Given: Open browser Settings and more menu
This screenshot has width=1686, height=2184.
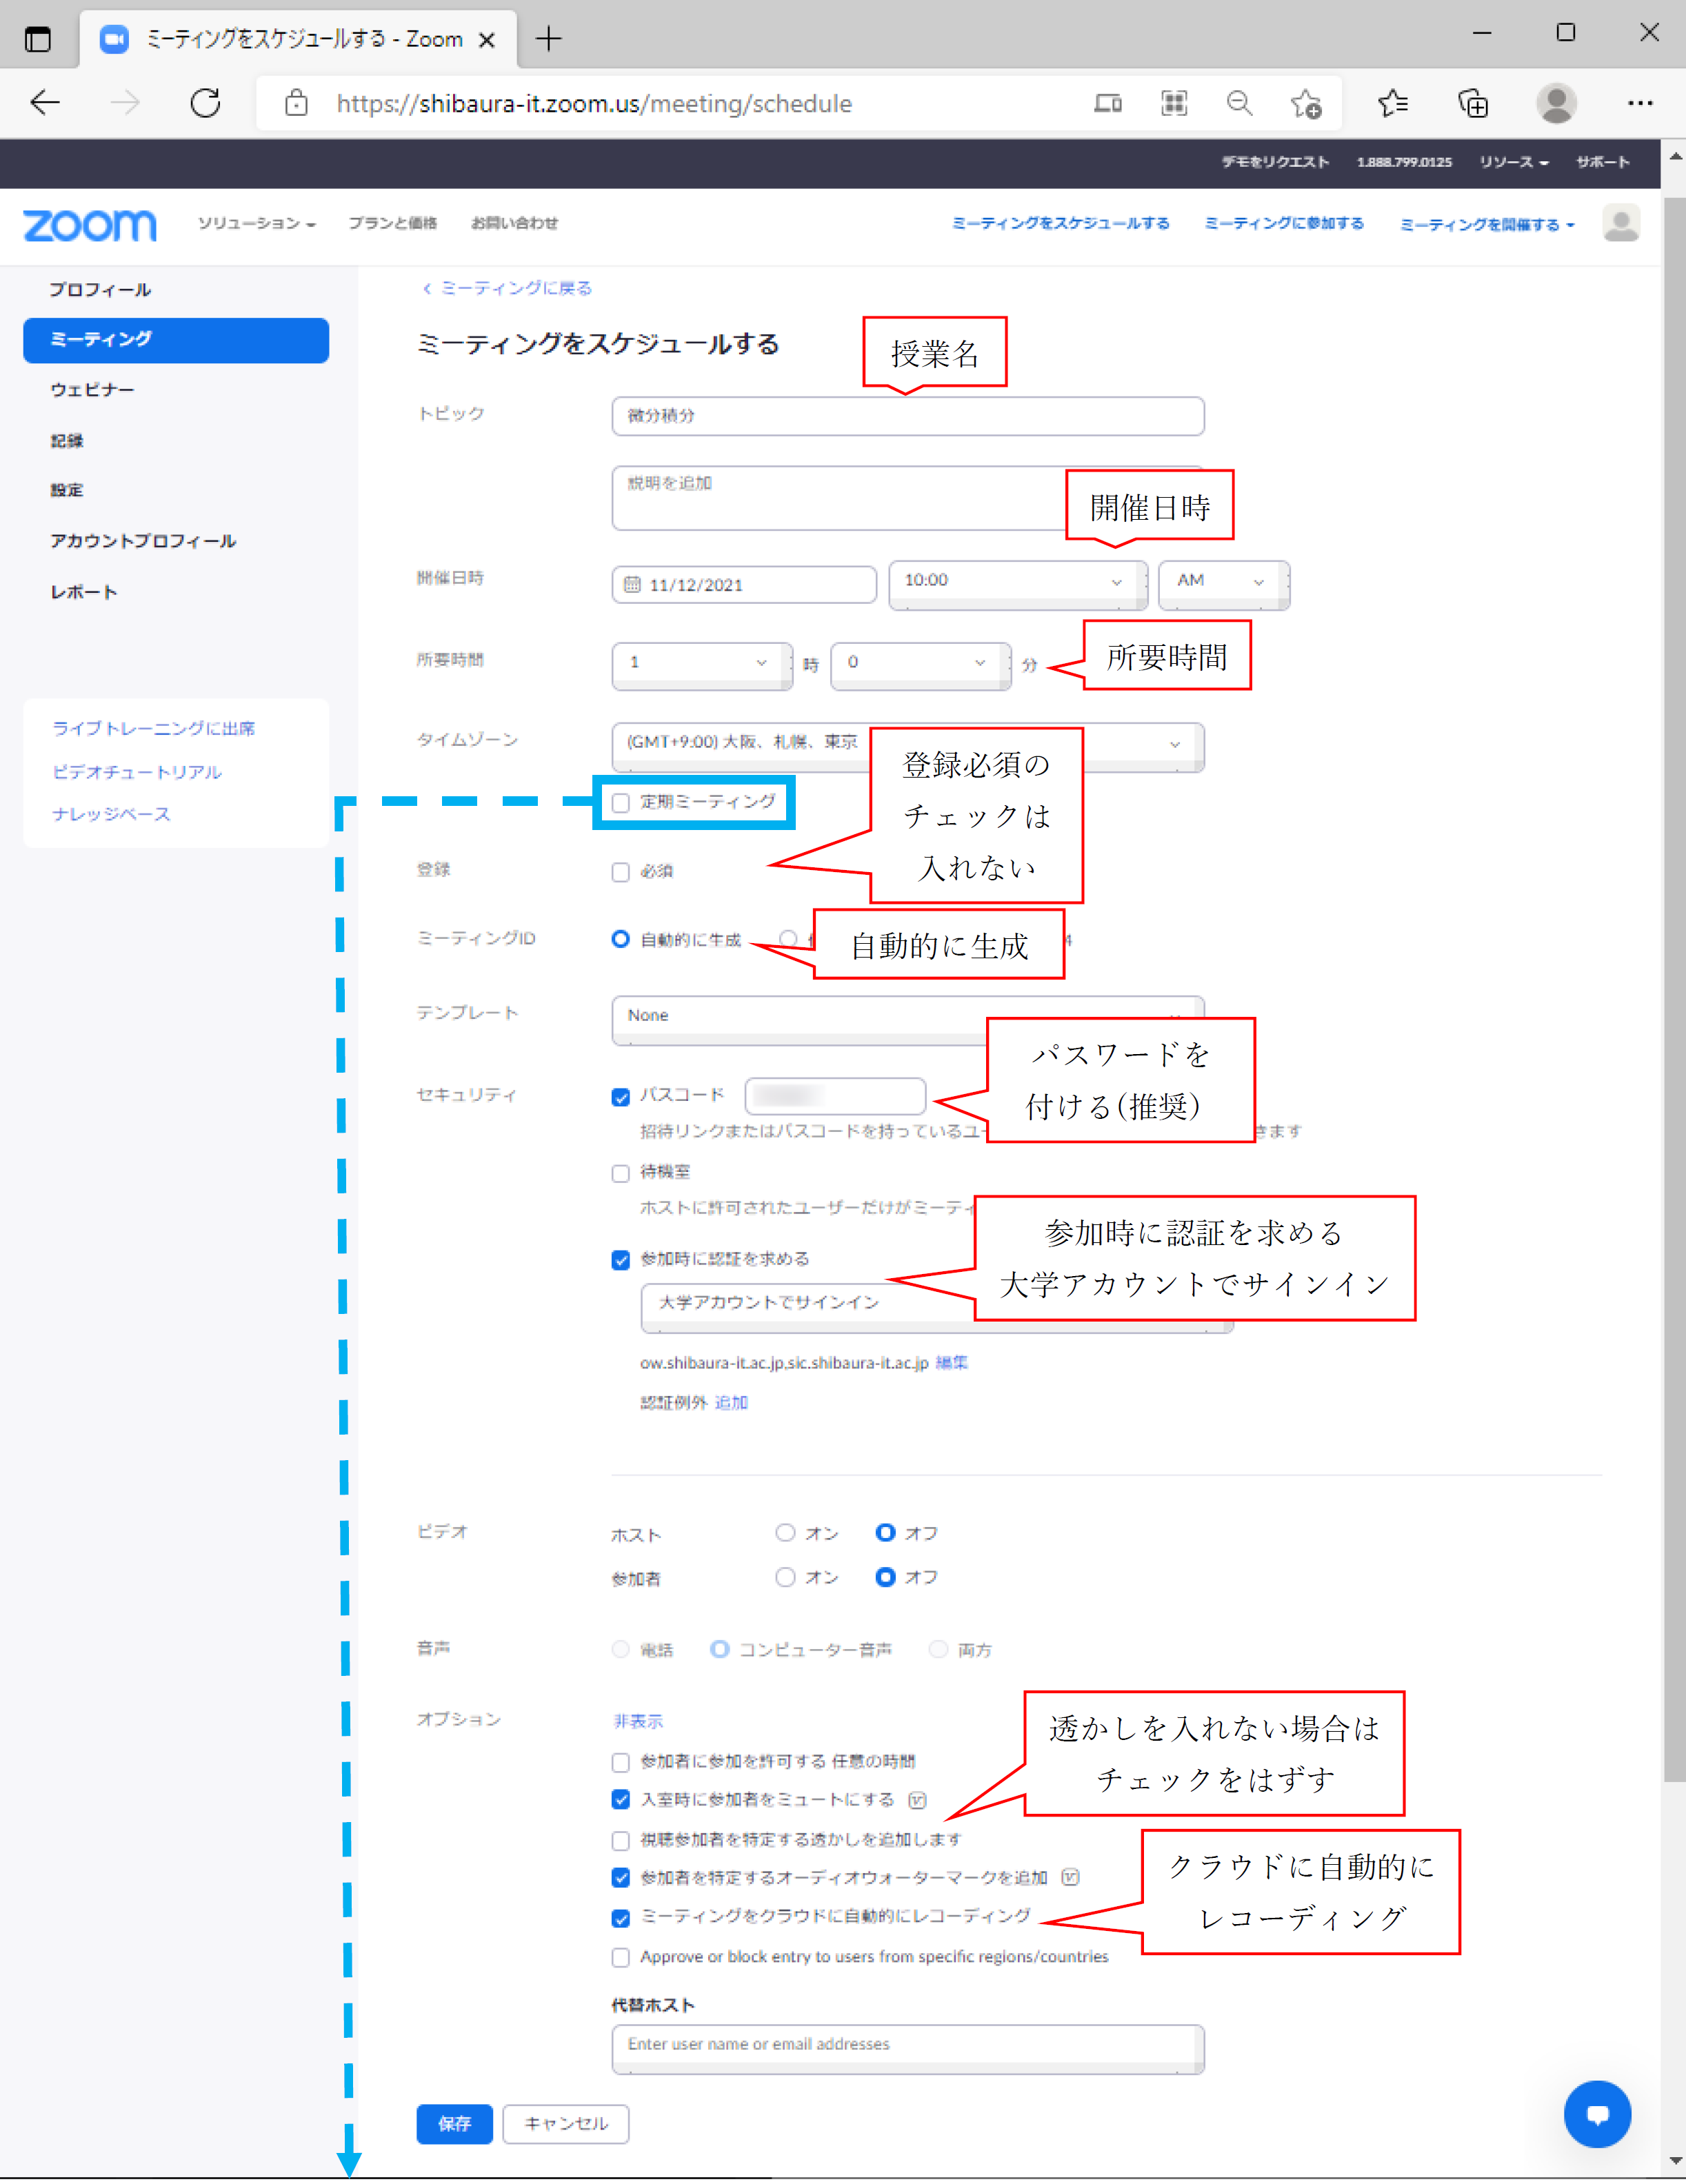Looking at the screenshot, I should tap(1640, 103).
